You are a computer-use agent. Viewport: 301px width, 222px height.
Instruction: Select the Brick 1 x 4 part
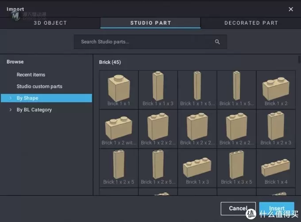point(276,168)
